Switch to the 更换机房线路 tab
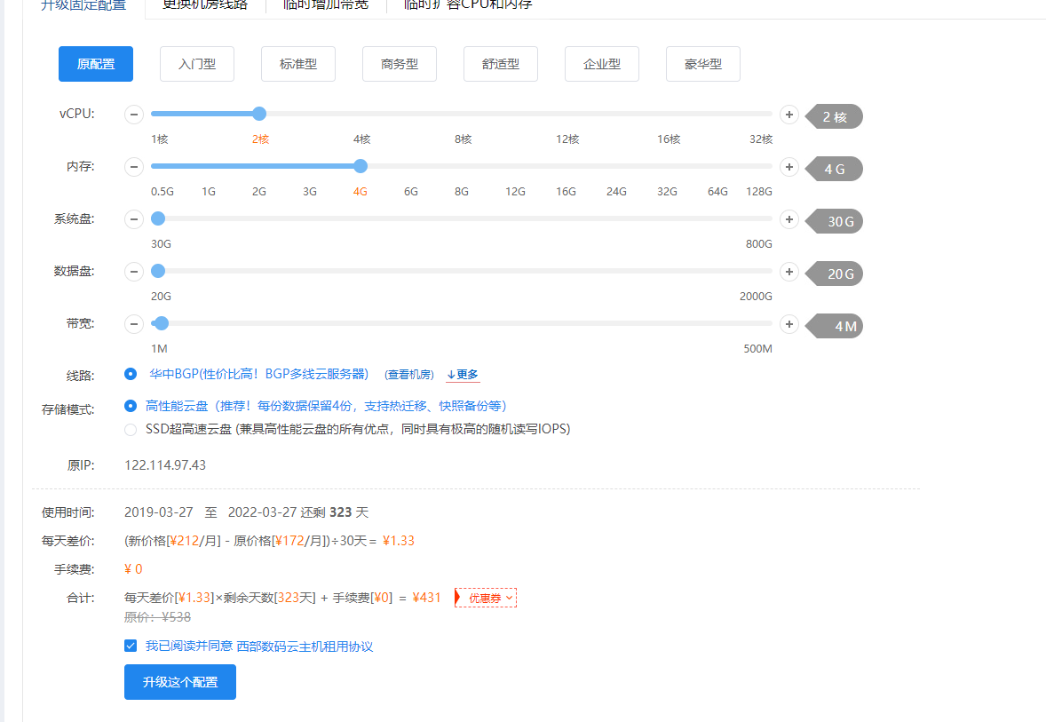The height and width of the screenshot is (722, 1046). (x=204, y=4)
